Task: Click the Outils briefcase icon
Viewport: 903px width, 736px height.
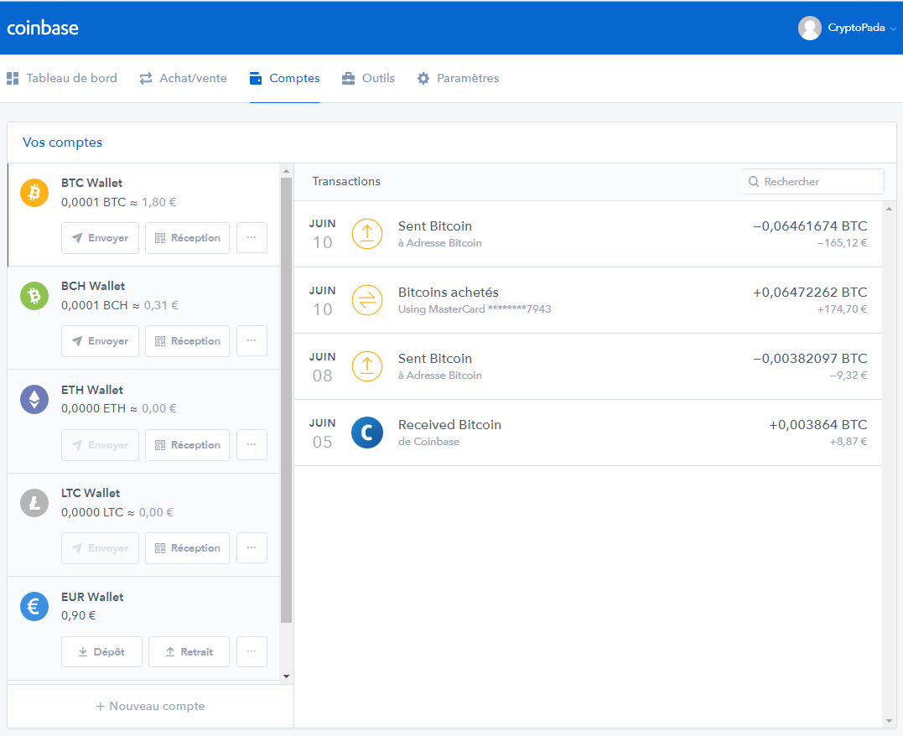Action: tap(348, 78)
